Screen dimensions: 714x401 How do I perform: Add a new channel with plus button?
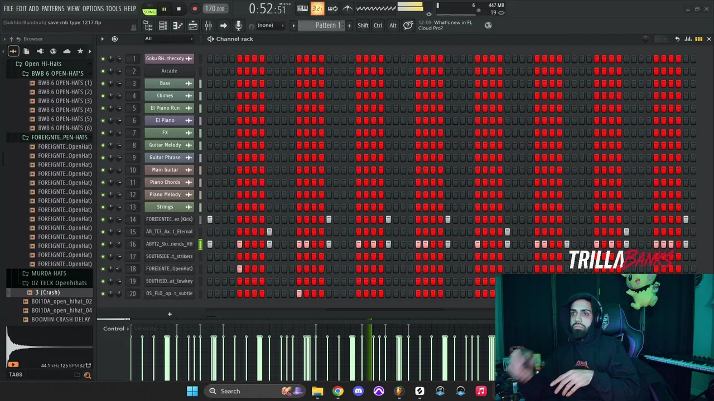[170, 314]
